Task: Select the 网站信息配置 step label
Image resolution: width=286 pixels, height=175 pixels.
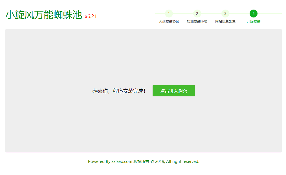Action: [225, 21]
